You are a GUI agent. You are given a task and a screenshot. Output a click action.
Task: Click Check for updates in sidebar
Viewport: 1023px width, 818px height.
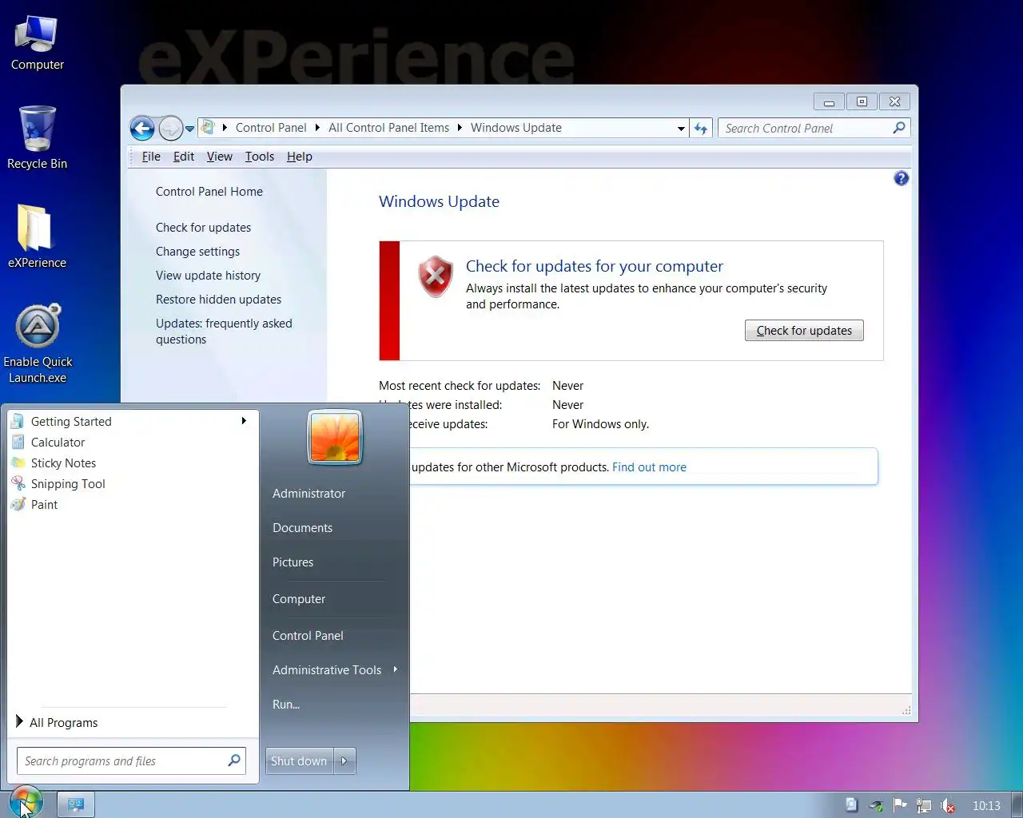coord(203,228)
